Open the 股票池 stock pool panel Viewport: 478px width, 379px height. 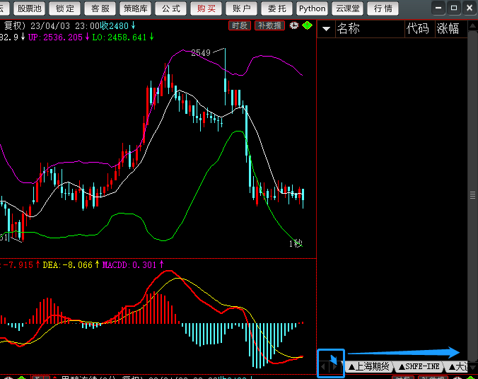(29, 8)
